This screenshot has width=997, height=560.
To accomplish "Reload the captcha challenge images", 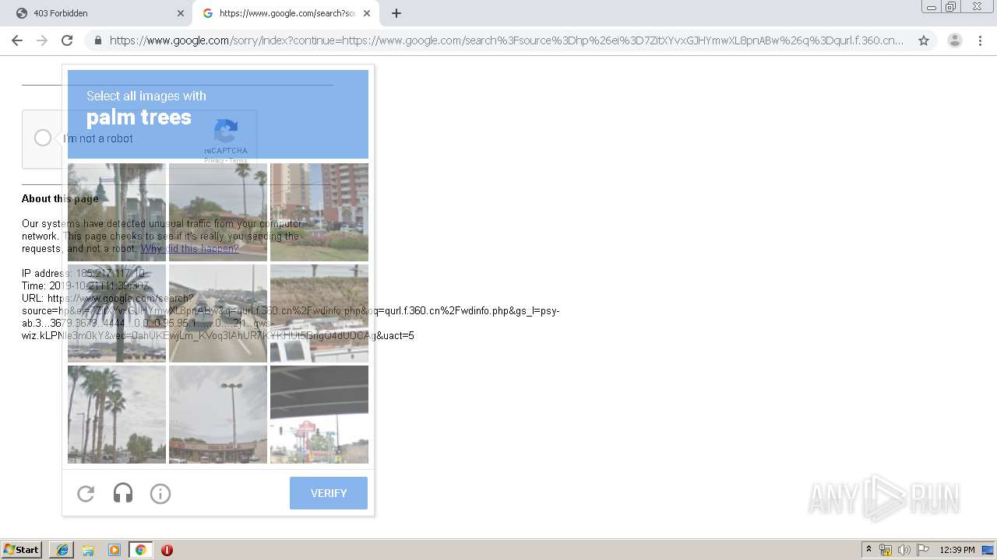I will (x=86, y=493).
